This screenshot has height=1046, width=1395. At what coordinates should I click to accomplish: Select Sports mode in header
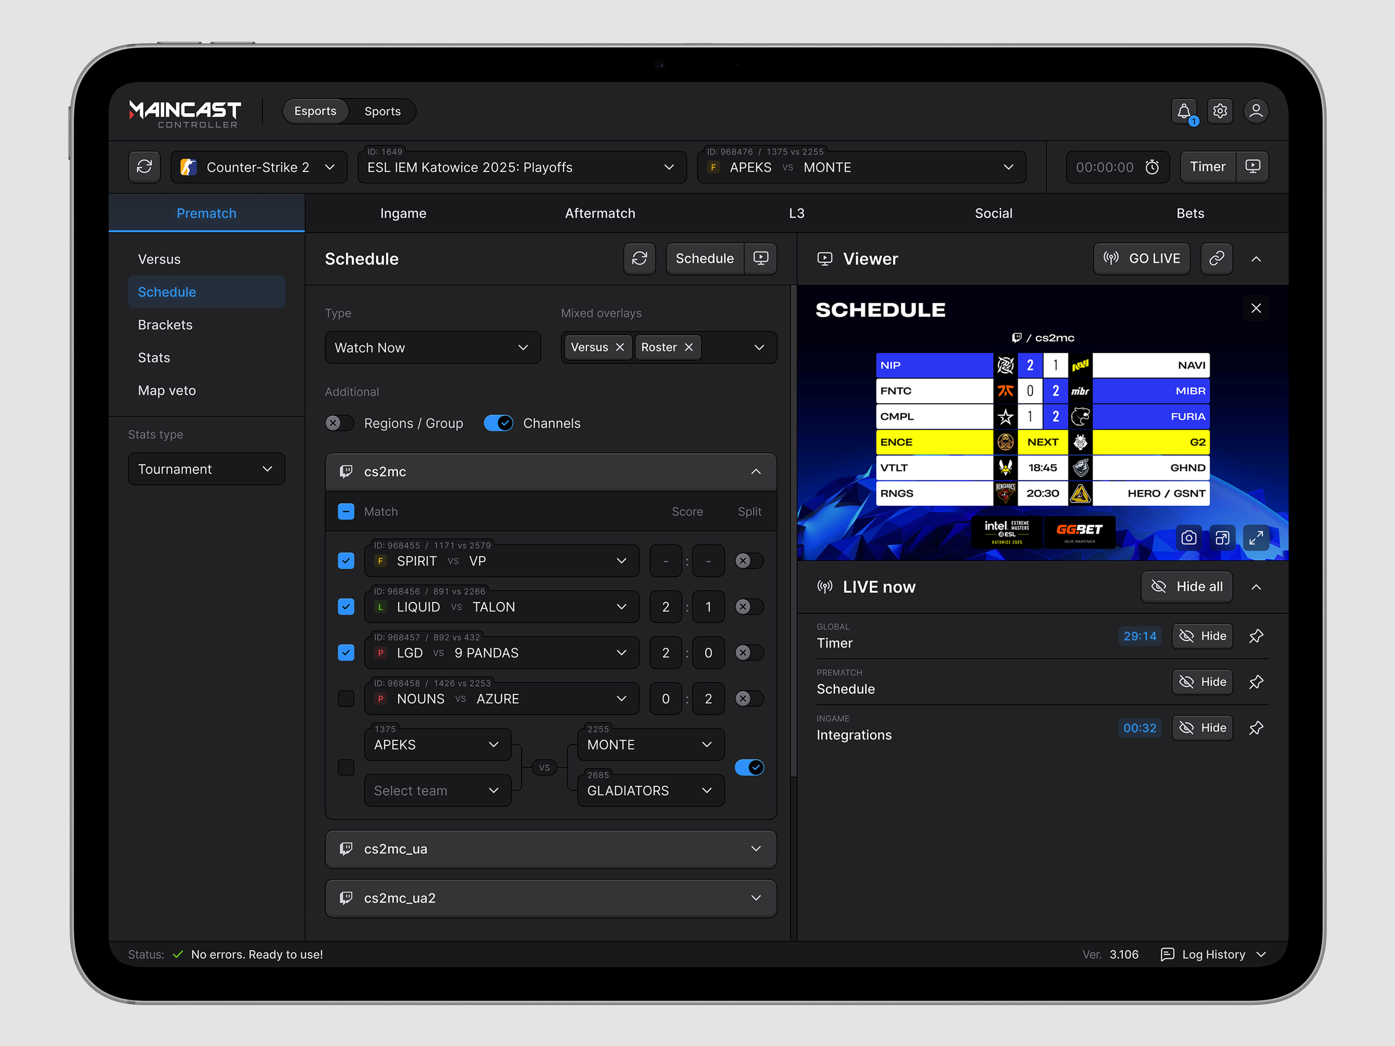click(382, 112)
